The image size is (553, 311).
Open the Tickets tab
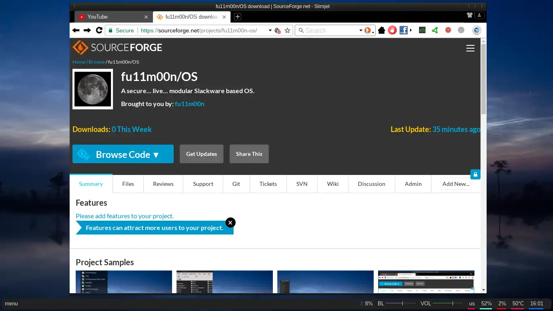268,184
